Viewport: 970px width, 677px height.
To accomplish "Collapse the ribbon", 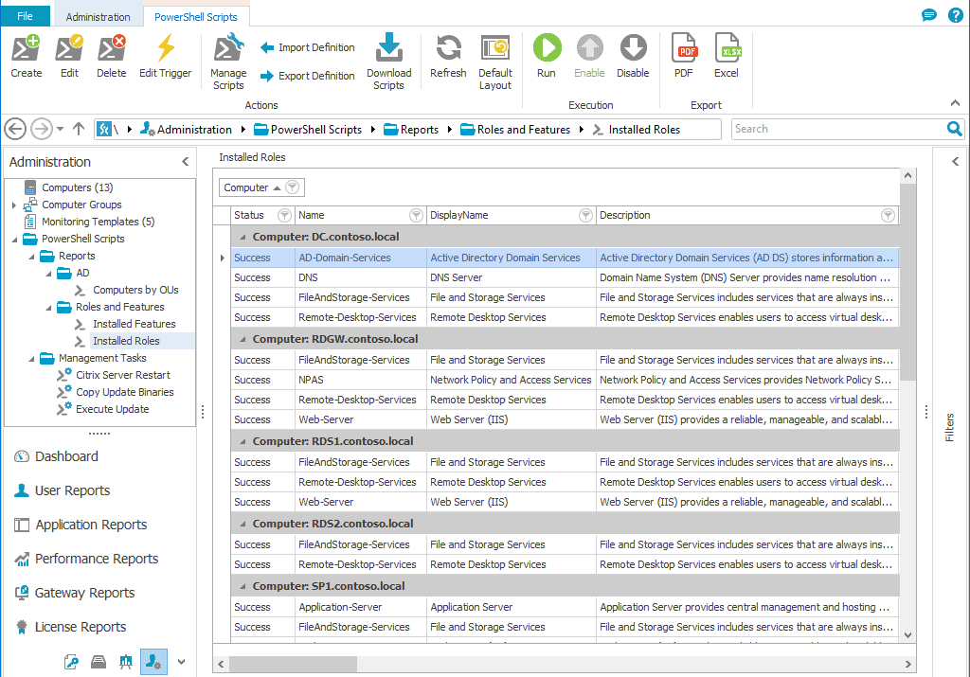I will coord(955,103).
